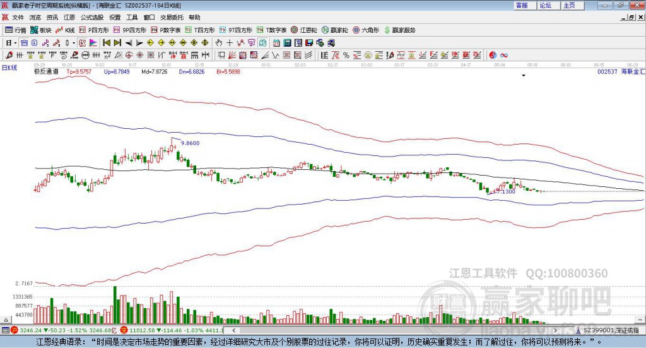Open the 板块 sector view
This screenshot has height=348, width=646.
pyautogui.click(x=41, y=30)
